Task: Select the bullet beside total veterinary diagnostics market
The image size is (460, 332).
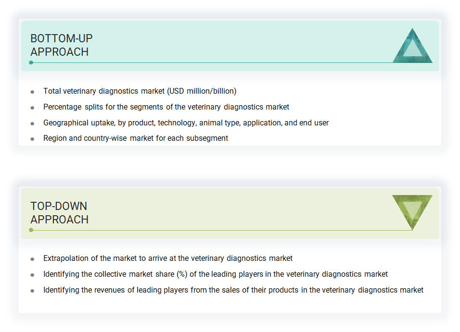Action: coord(33,91)
